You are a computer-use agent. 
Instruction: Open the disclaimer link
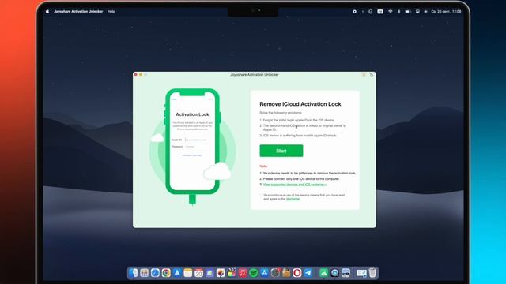pyautogui.click(x=293, y=199)
